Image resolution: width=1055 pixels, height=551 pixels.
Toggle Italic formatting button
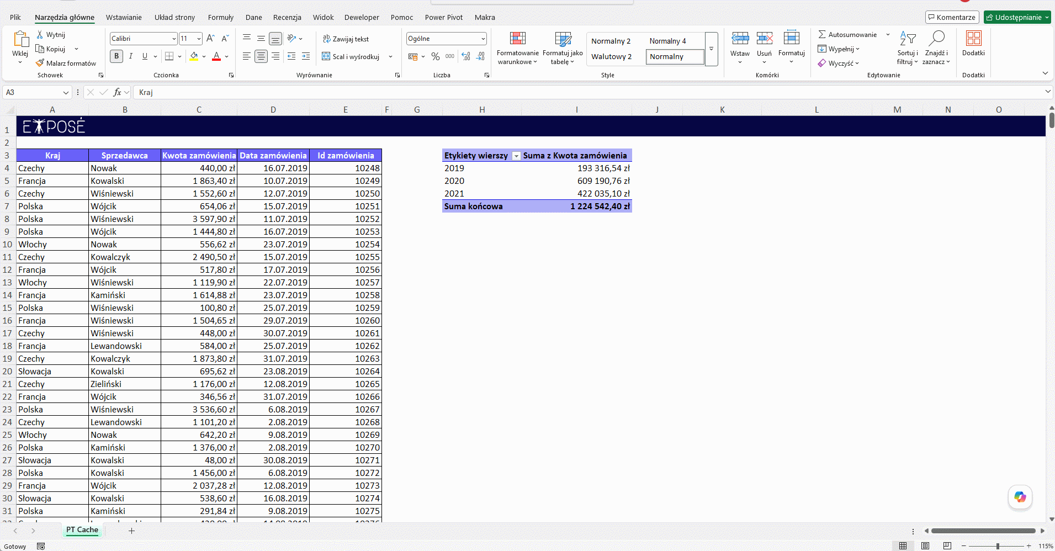[131, 56]
